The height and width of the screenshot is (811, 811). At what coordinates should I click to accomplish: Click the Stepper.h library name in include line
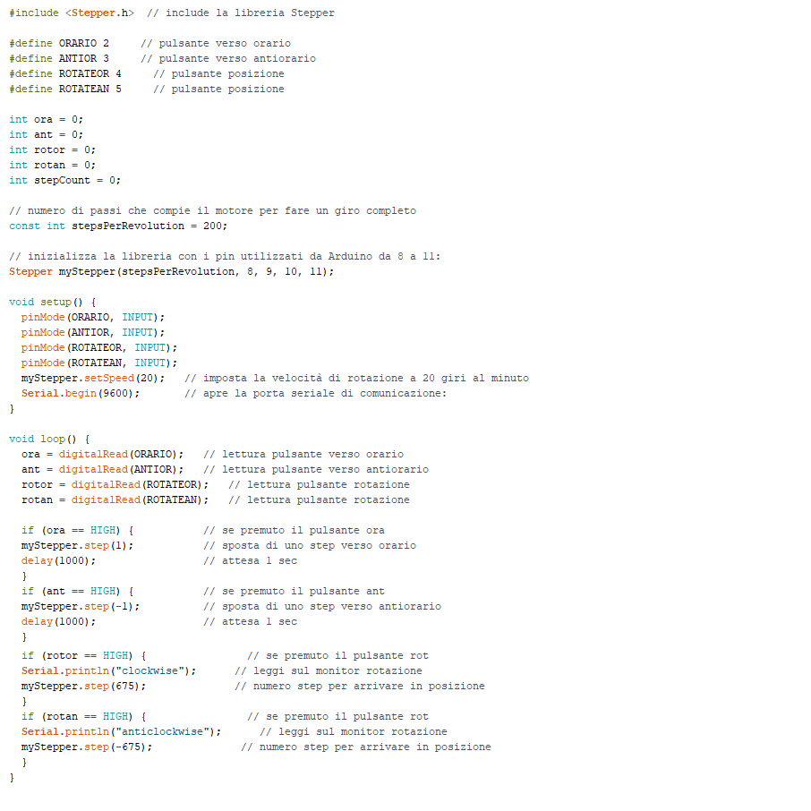pyautogui.click(x=99, y=13)
